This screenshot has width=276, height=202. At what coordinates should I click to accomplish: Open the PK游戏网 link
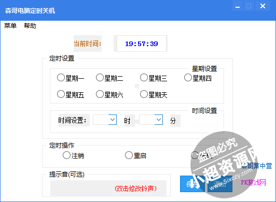coord(253,182)
